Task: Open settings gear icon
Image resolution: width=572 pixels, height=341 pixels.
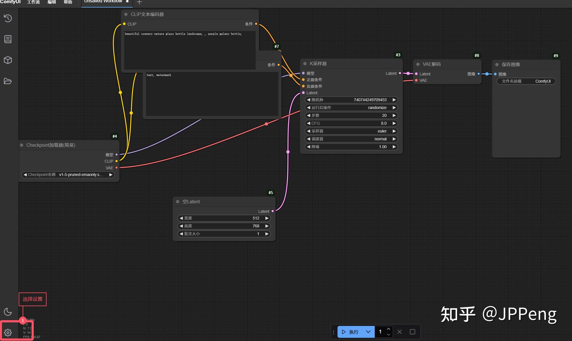Action: pyautogui.click(x=8, y=332)
